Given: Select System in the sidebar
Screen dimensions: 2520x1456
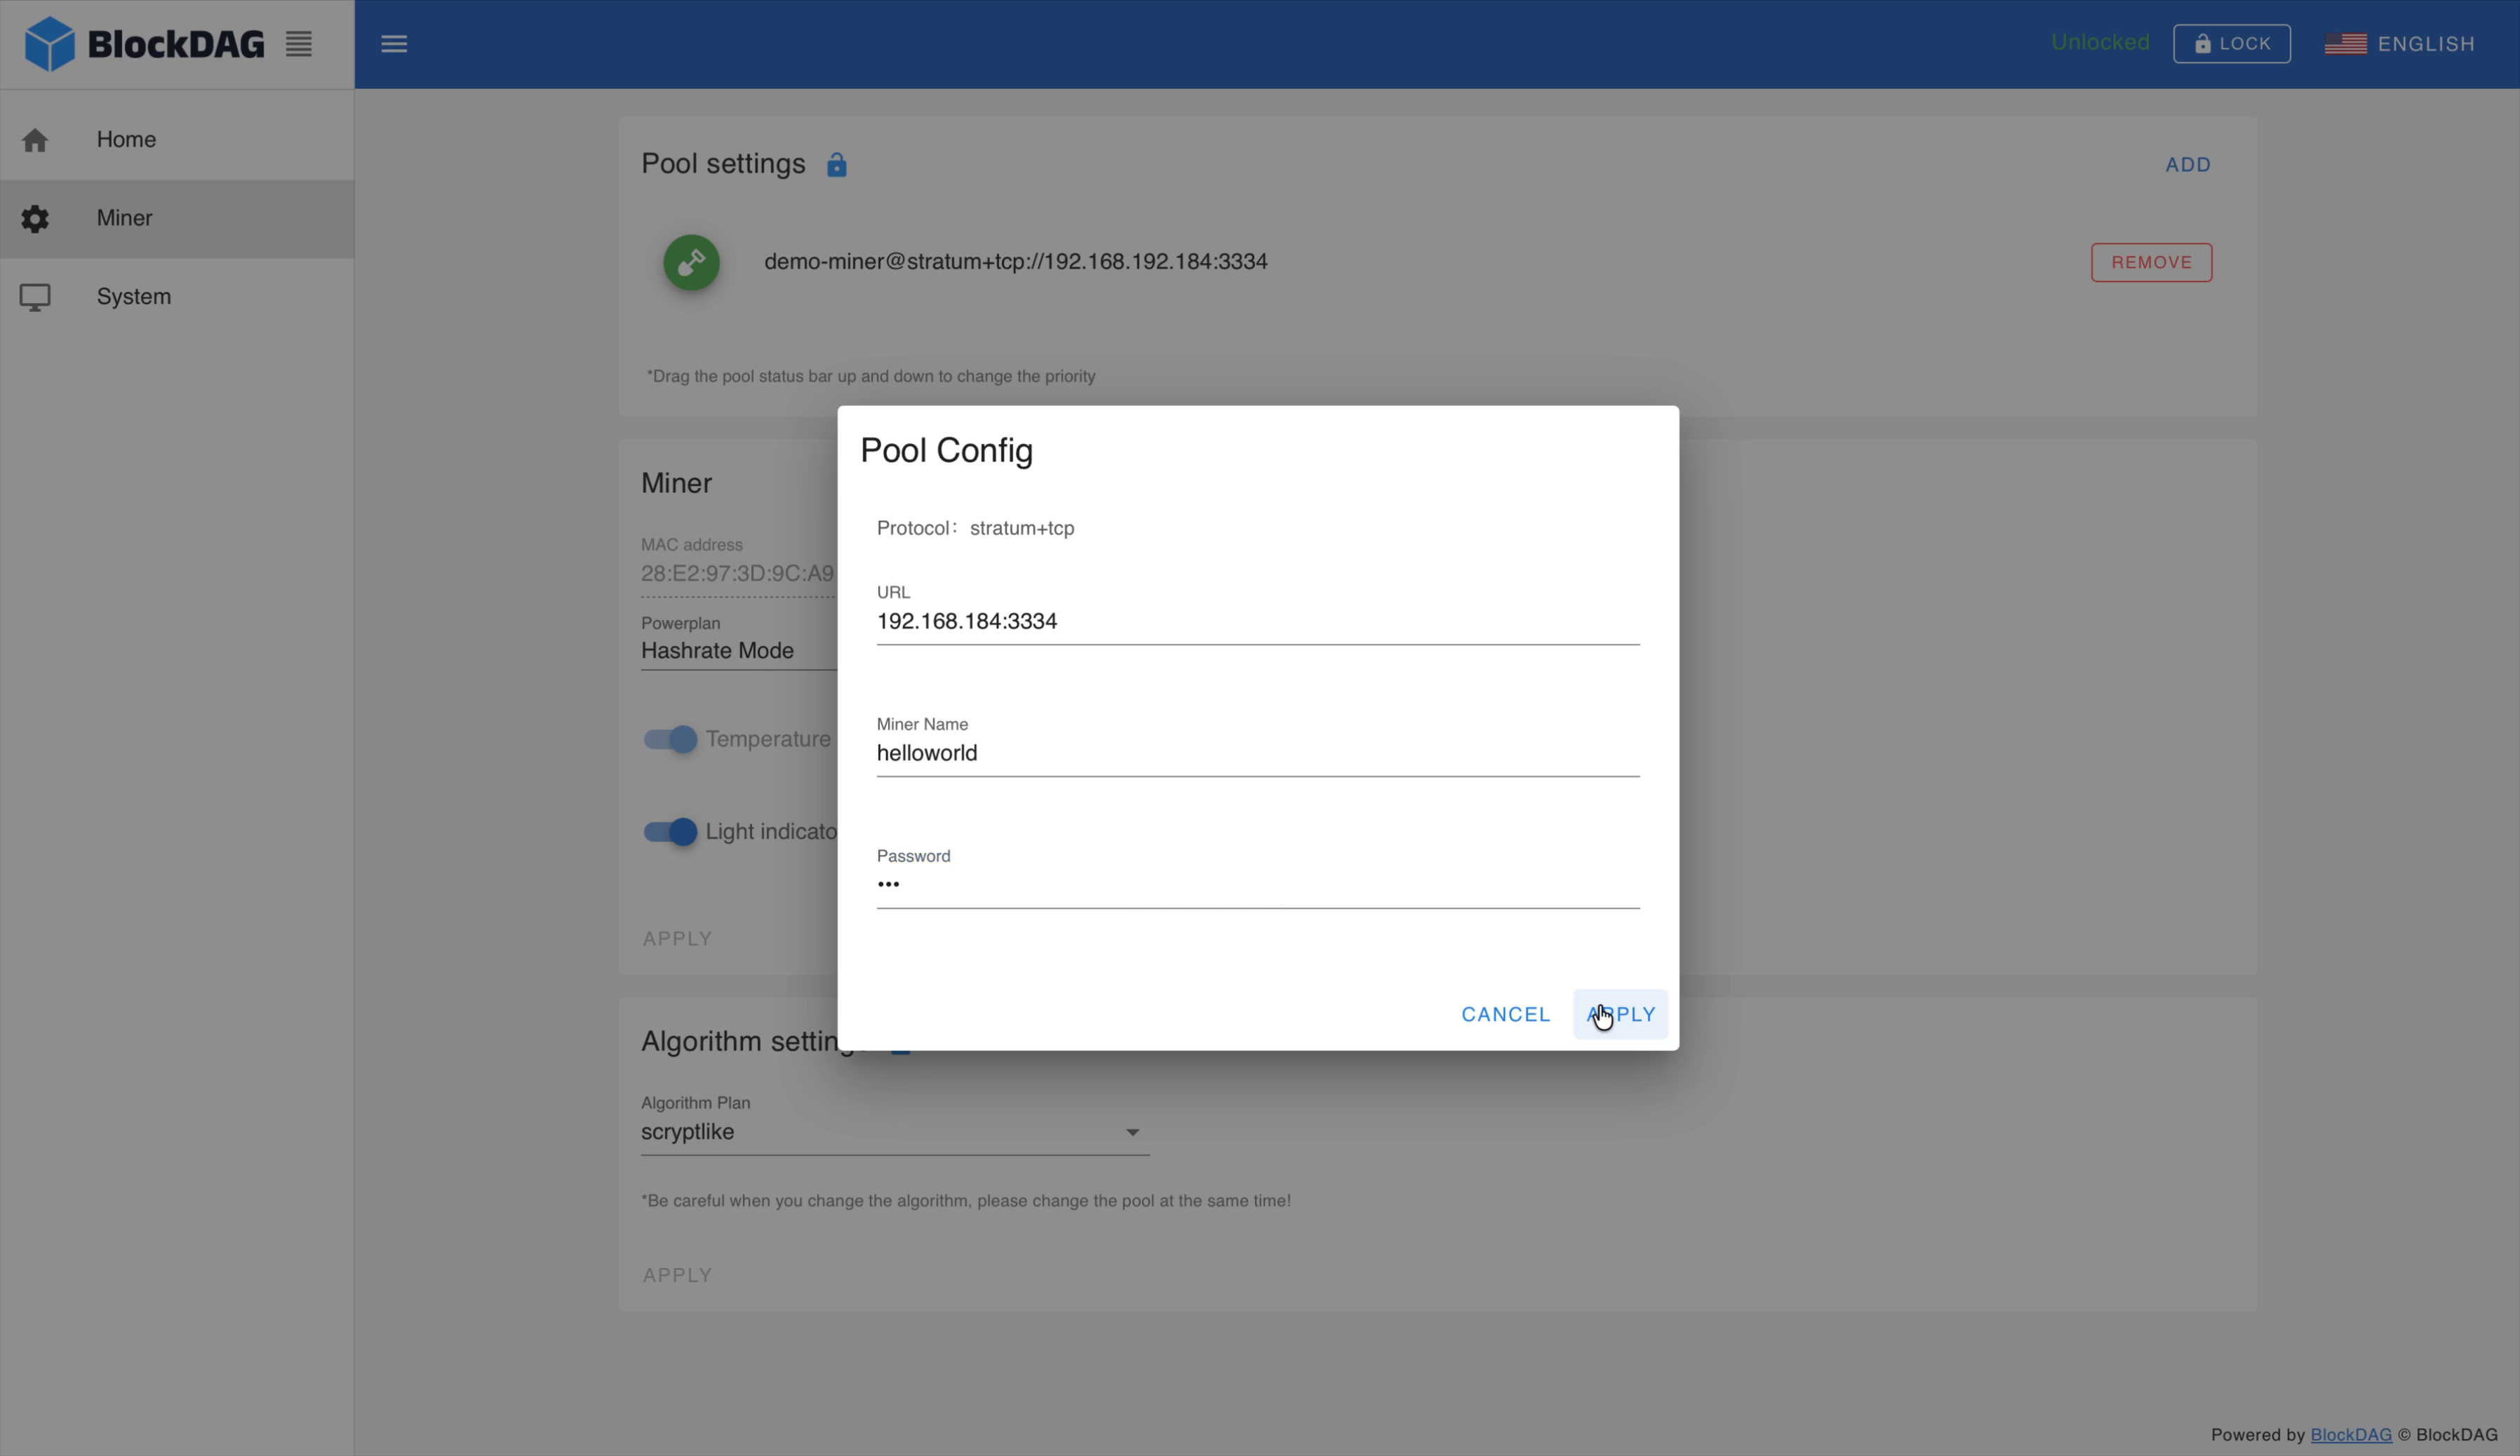Looking at the screenshot, I should tap(134, 296).
